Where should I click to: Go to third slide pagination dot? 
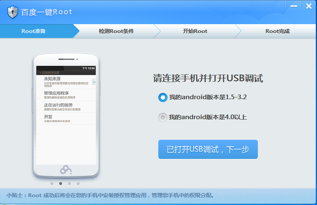point(69,183)
